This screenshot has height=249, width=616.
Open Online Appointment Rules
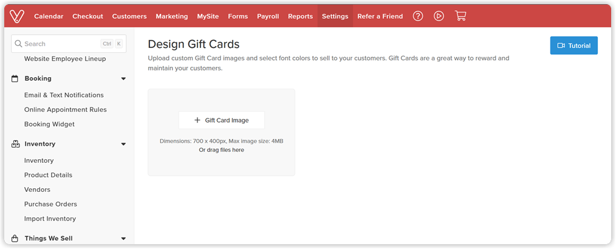(x=65, y=109)
